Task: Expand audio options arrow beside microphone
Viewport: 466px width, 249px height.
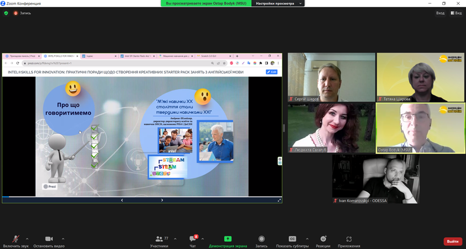Action: coord(27,239)
